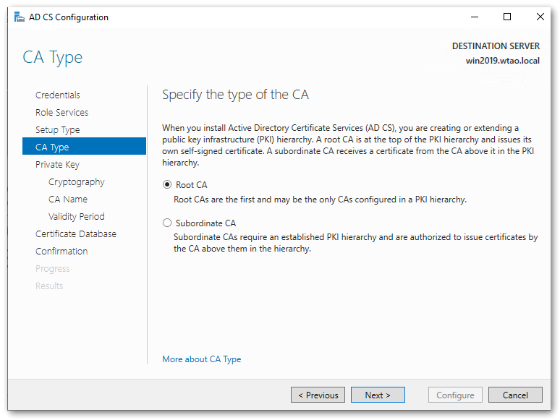Go to the Credentials step

(58, 95)
